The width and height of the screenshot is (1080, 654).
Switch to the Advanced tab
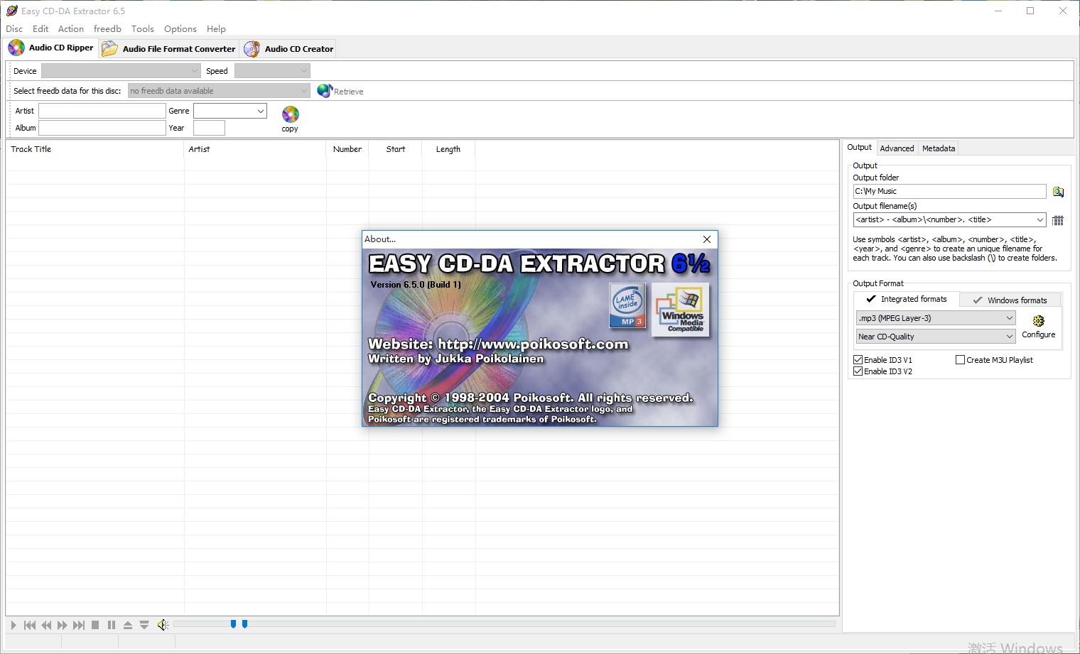[x=897, y=148]
